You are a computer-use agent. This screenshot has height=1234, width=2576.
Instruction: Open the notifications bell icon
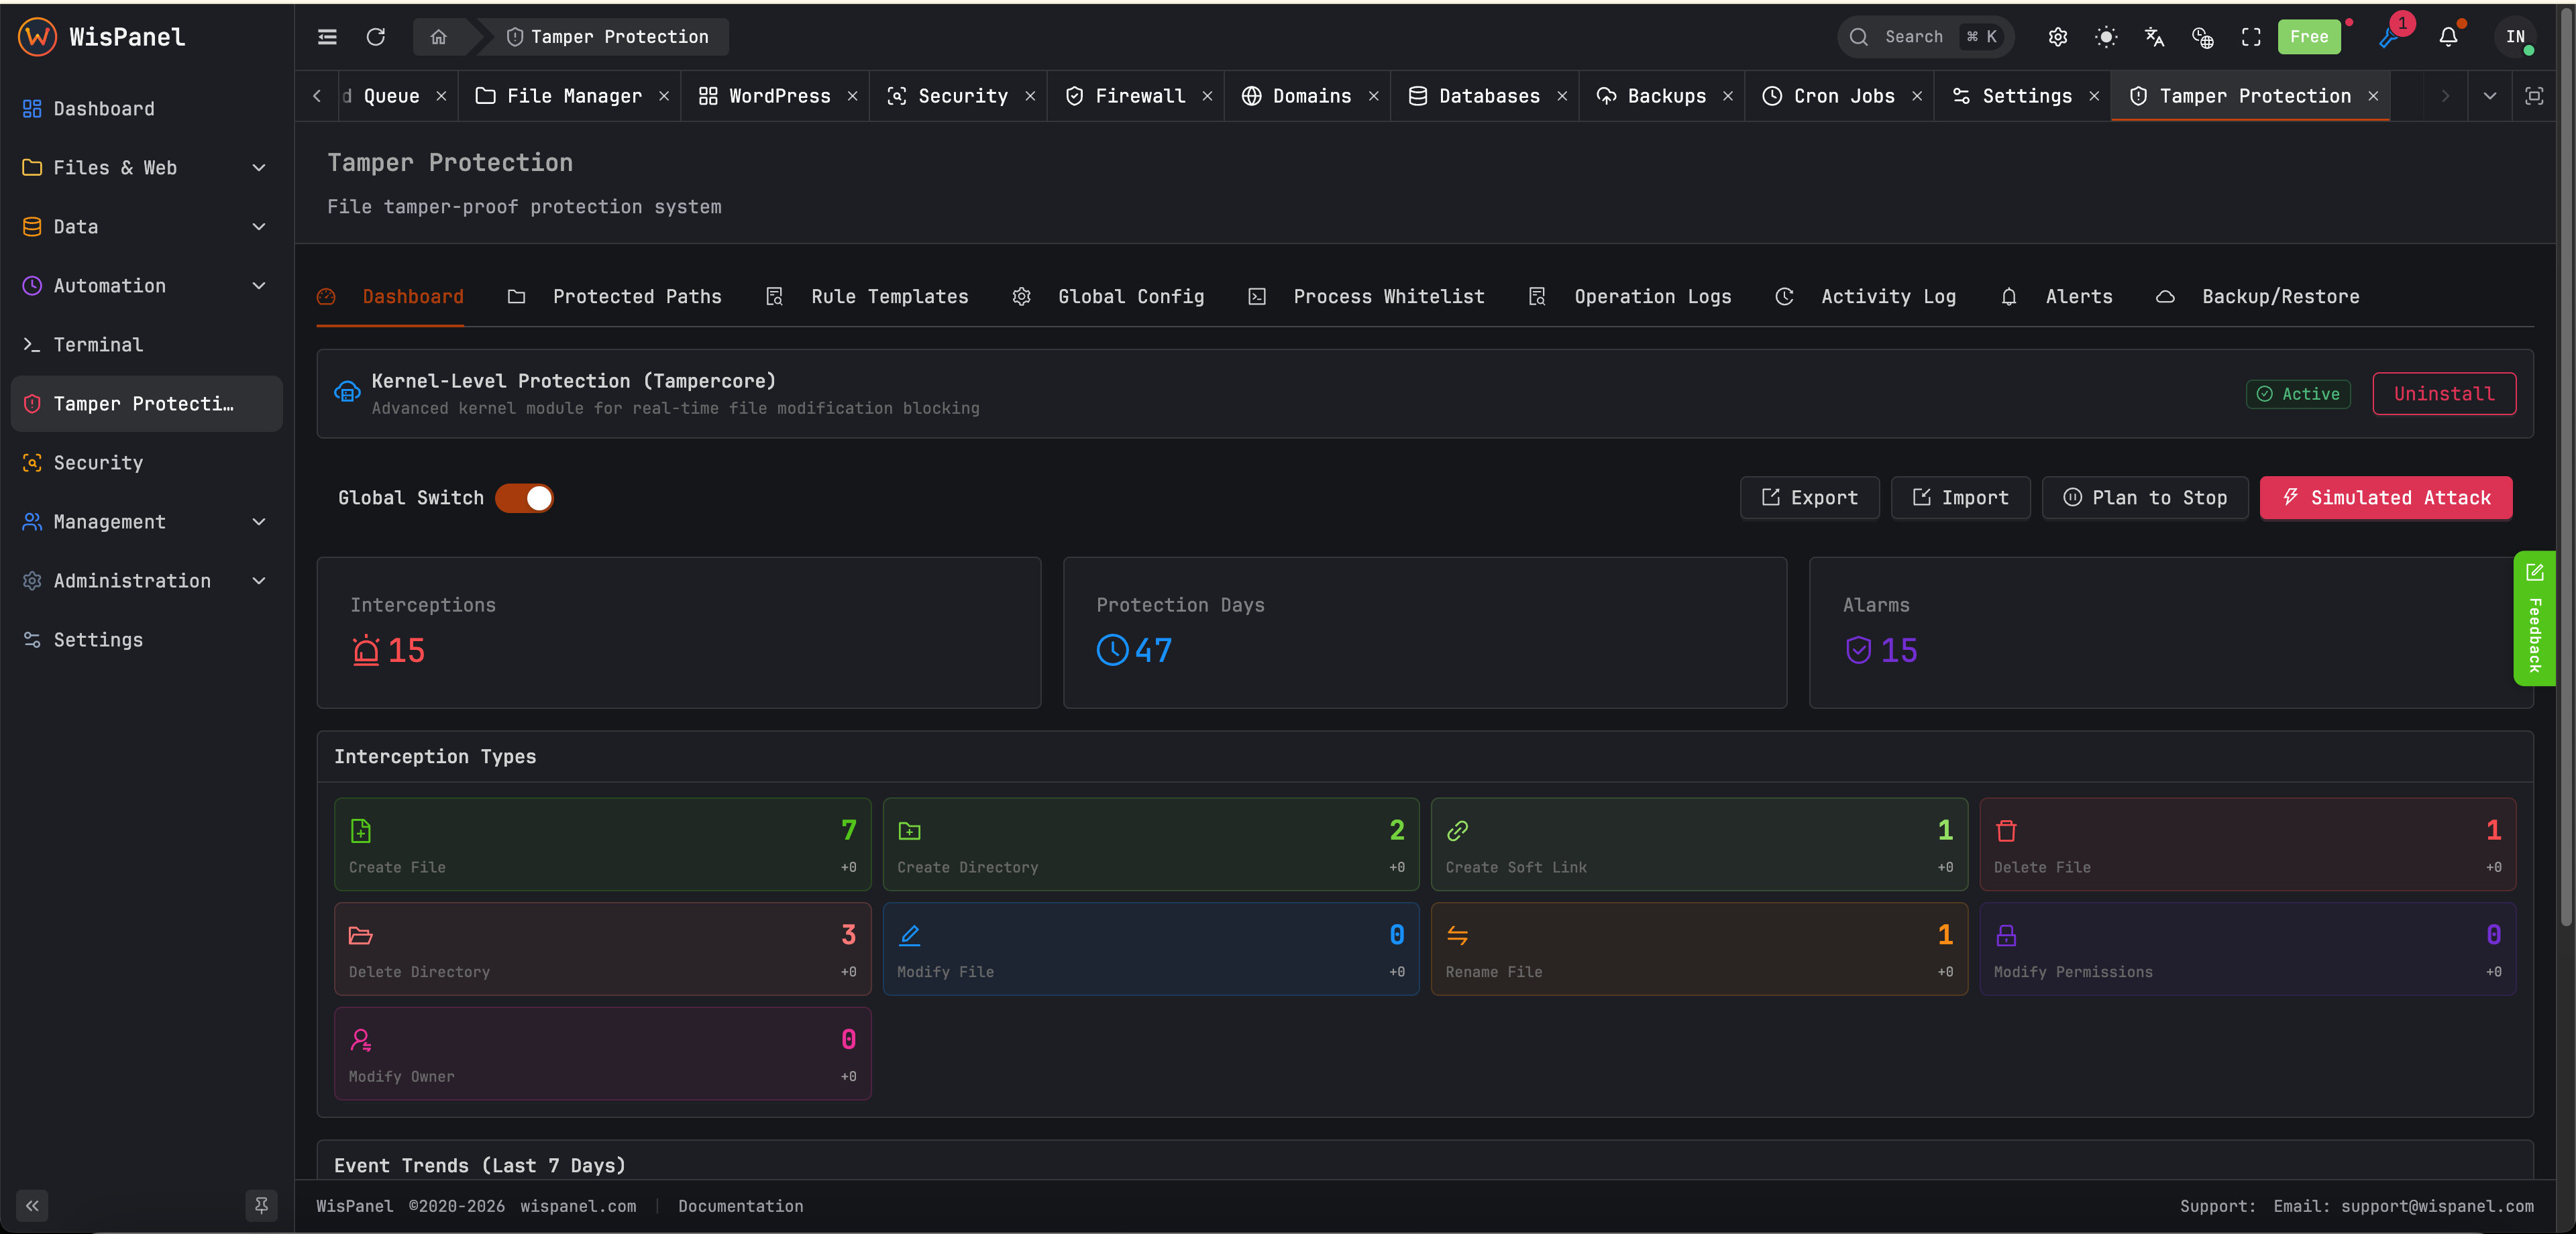[x=2448, y=37]
